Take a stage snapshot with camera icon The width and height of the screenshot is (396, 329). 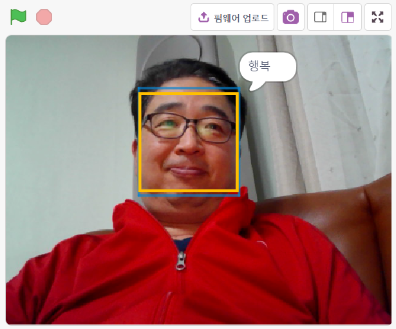pyautogui.click(x=290, y=17)
